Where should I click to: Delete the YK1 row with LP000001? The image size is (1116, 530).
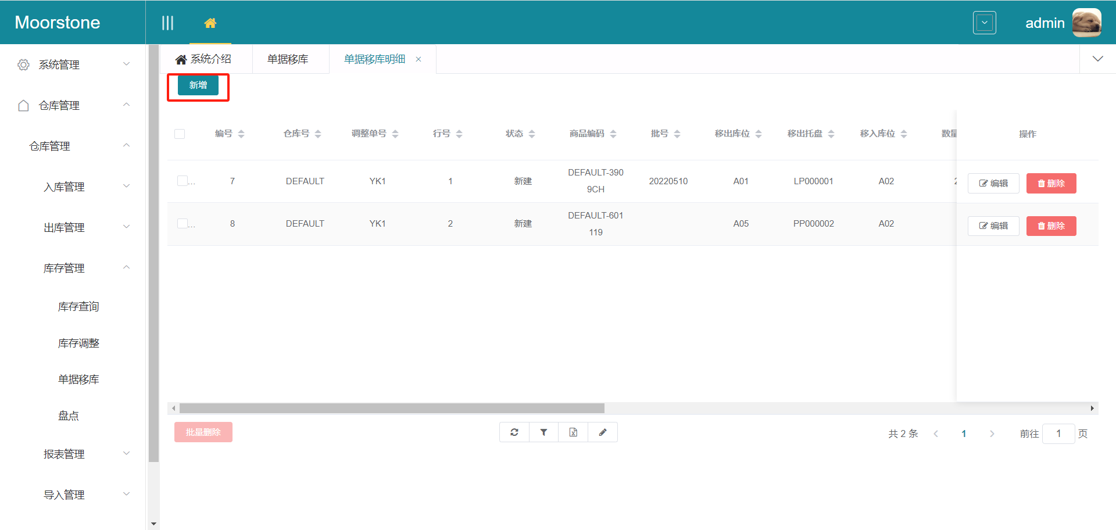[1051, 183]
